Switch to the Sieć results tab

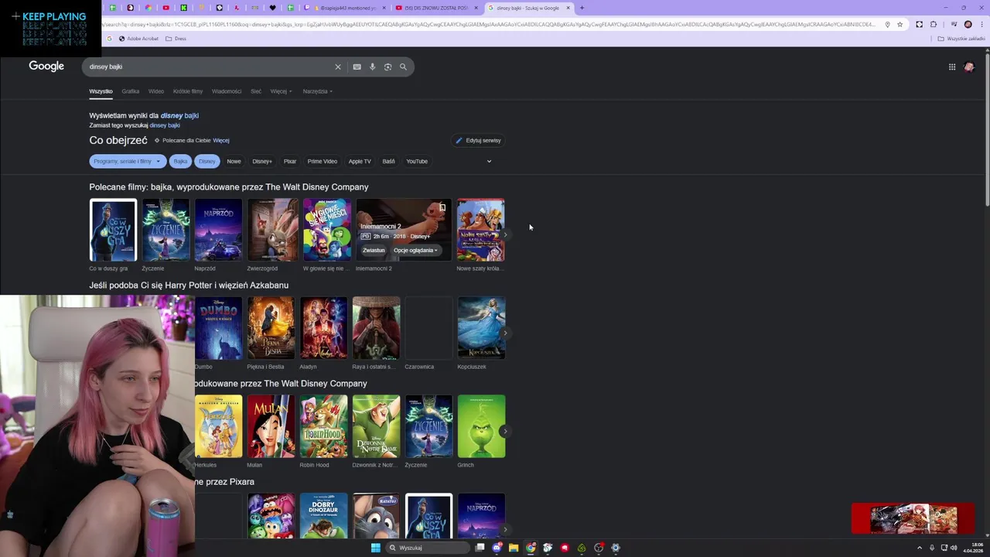256,91
